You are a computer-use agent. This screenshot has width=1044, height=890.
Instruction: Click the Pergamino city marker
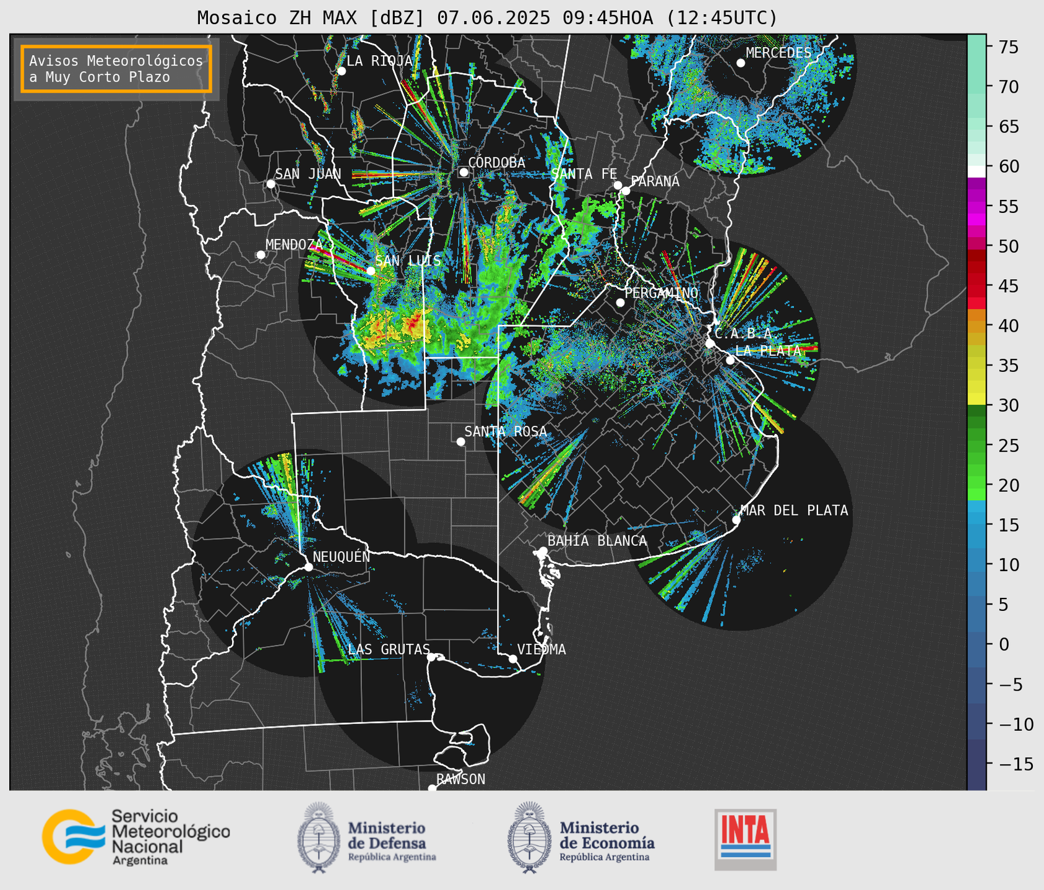pos(620,303)
